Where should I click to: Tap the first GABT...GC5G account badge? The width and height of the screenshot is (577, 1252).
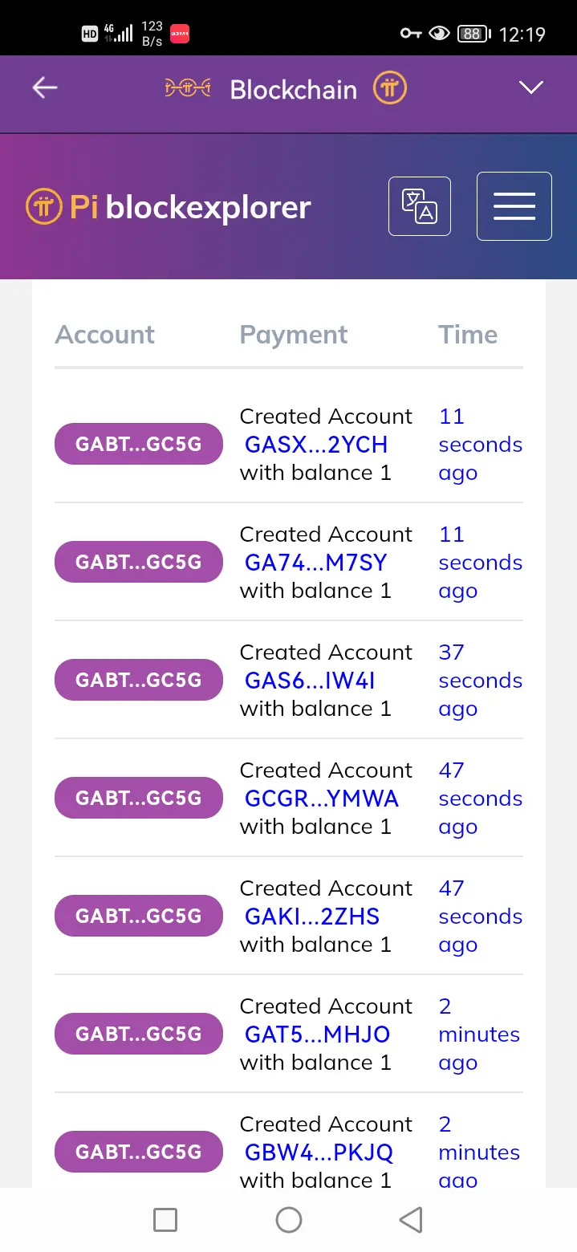(139, 444)
